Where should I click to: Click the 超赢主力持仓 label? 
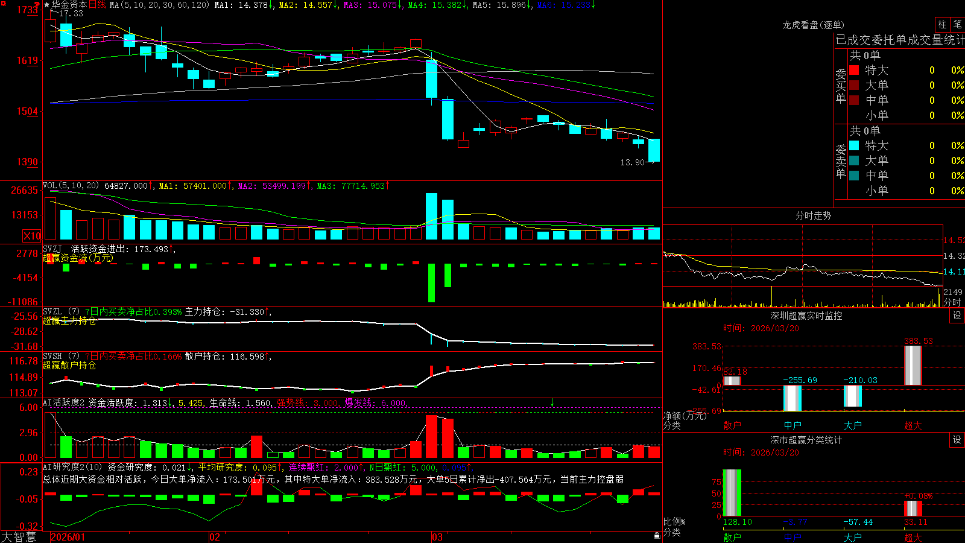[69, 320]
